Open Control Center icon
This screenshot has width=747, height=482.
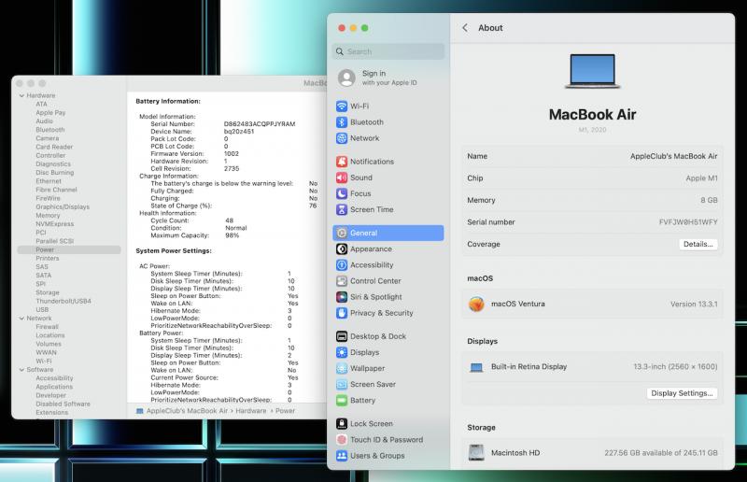[x=342, y=281]
